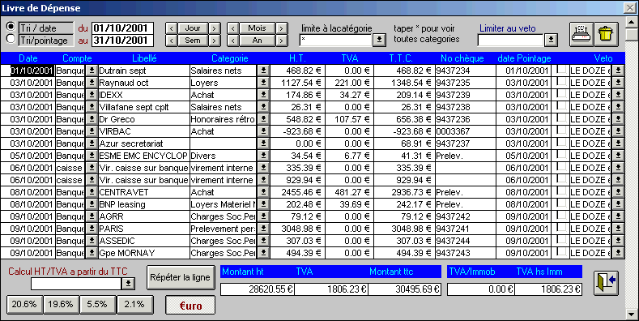The height and width of the screenshot is (321, 639).
Task: Click the Répéter la ligne button
Action: click(180, 278)
